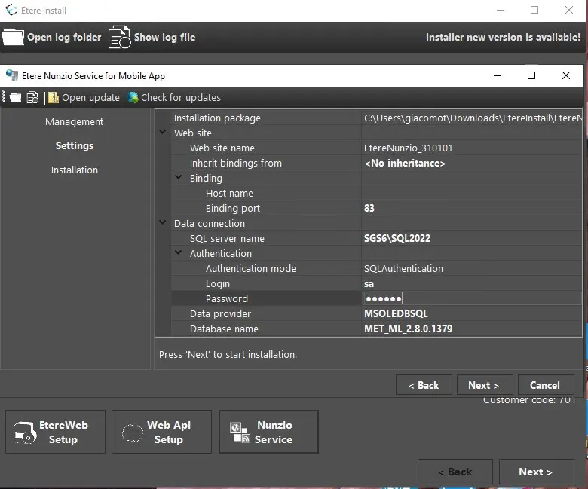Collapse the Web site section
Viewport: 588px width, 489px height.
[x=163, y=133]
